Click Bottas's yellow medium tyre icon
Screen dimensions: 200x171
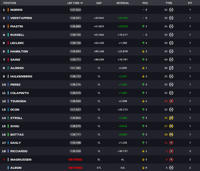click(171, 135)
